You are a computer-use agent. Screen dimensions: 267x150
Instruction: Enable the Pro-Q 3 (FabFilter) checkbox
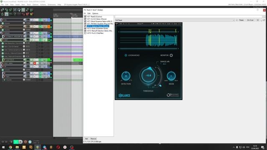point(85,33)
